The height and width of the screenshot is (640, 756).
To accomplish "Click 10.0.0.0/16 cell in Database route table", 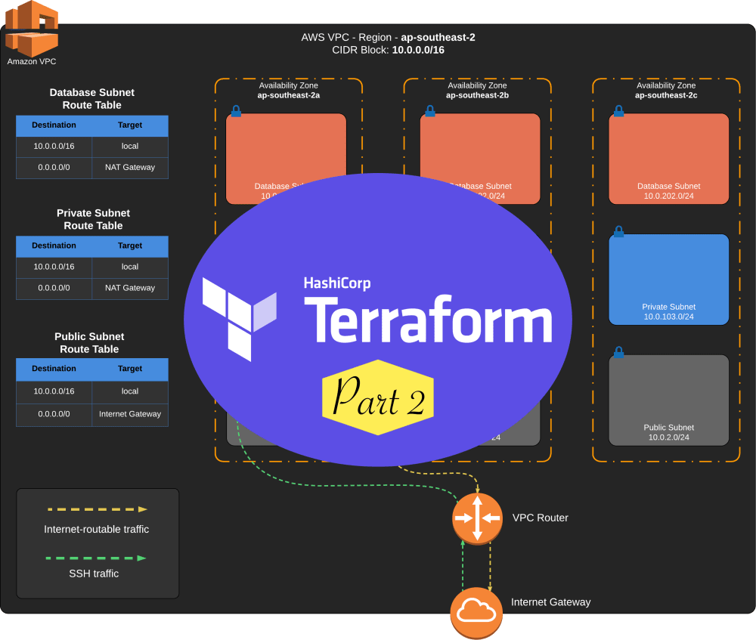I will 54,146.
